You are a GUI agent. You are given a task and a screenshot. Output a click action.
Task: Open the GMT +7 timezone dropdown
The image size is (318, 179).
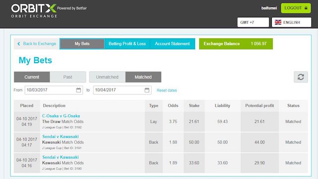pos(253,22)
